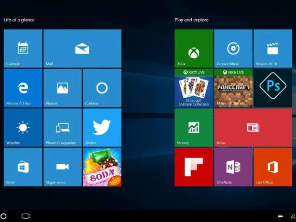Select the 'Life at a glance' group header
296x222 pixels.
pos(19,20)
